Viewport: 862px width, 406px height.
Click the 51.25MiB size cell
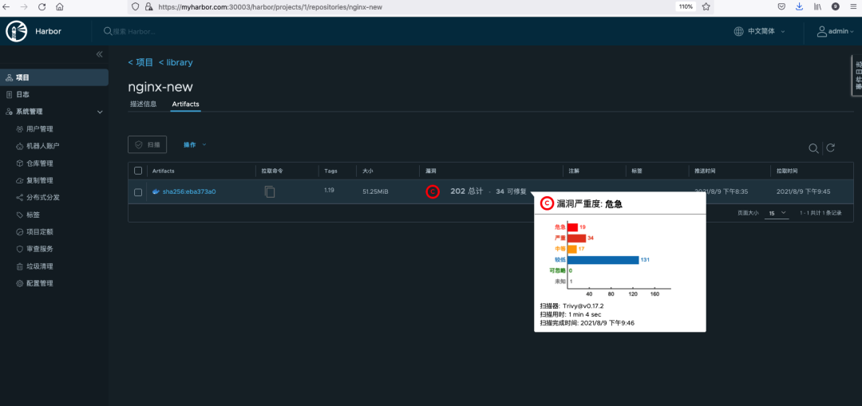coord(375,191)
